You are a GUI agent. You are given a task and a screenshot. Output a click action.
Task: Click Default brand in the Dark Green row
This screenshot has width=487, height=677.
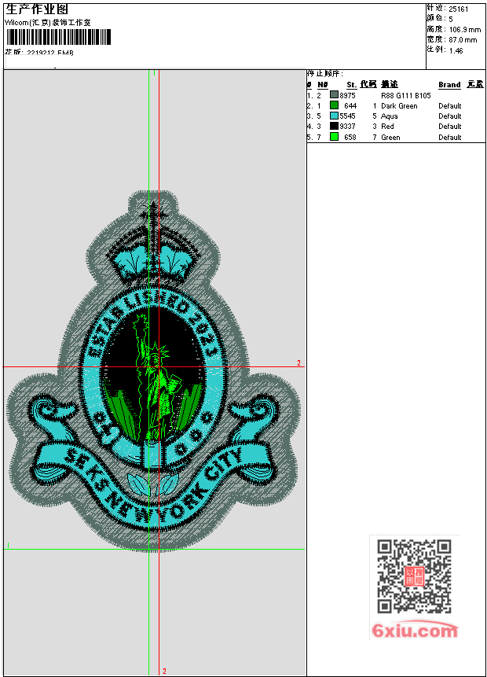coord(450,106)
